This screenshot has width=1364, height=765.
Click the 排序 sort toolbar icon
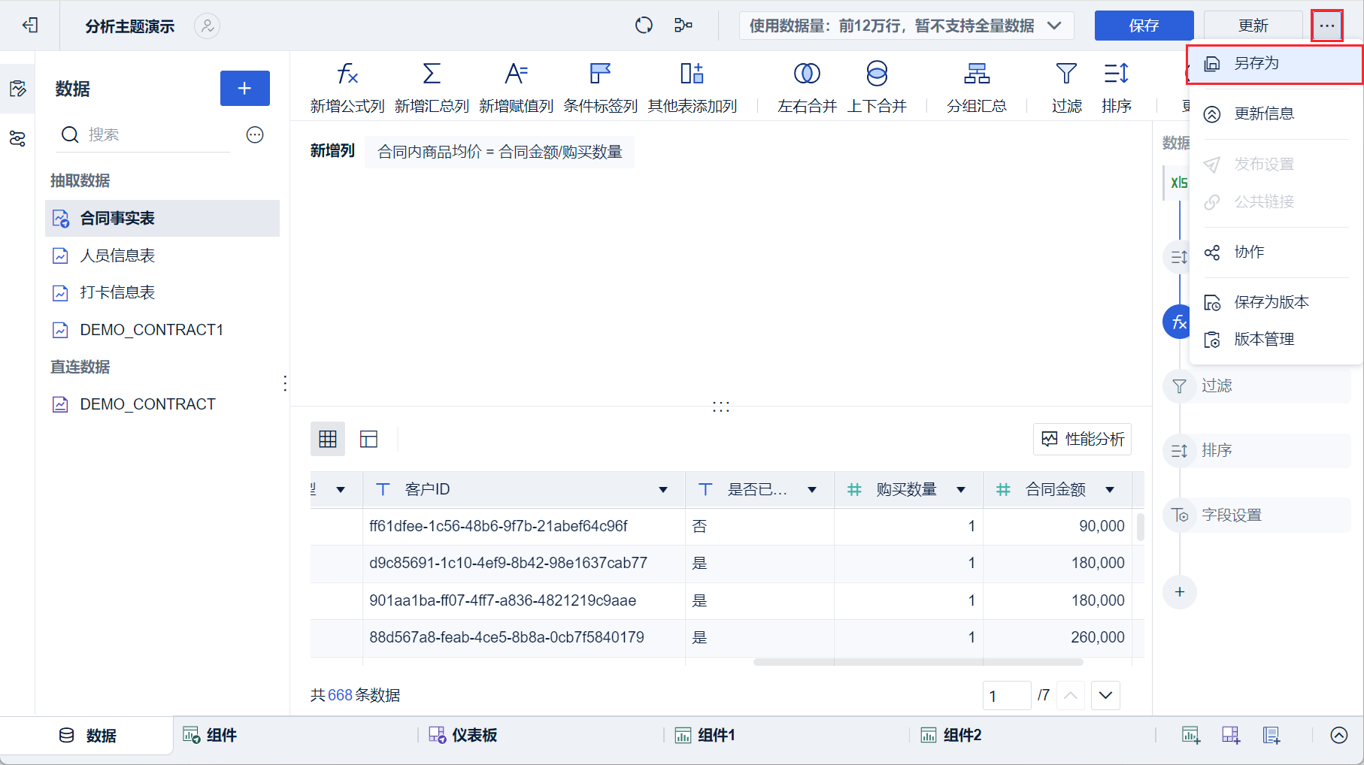(1117, 74)
